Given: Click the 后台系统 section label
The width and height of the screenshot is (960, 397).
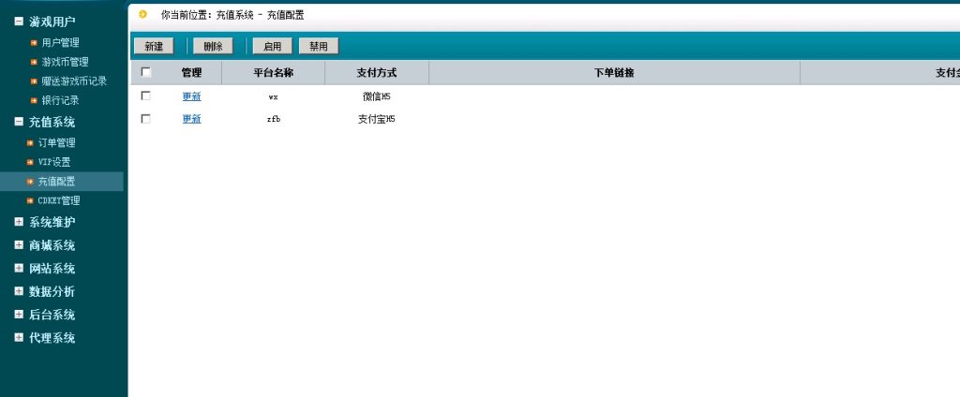Looking at the screenshot, I should [x=52, y=315].
